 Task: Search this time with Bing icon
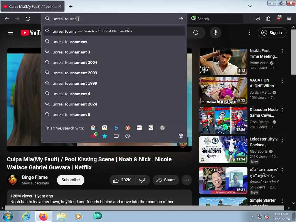pyautogui.click(x=116, y=128)
